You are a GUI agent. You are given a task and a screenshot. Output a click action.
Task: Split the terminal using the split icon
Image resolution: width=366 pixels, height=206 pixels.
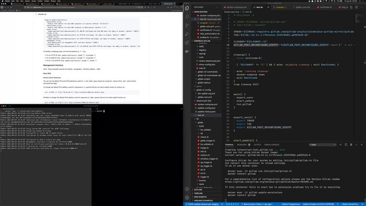(346, 145)
